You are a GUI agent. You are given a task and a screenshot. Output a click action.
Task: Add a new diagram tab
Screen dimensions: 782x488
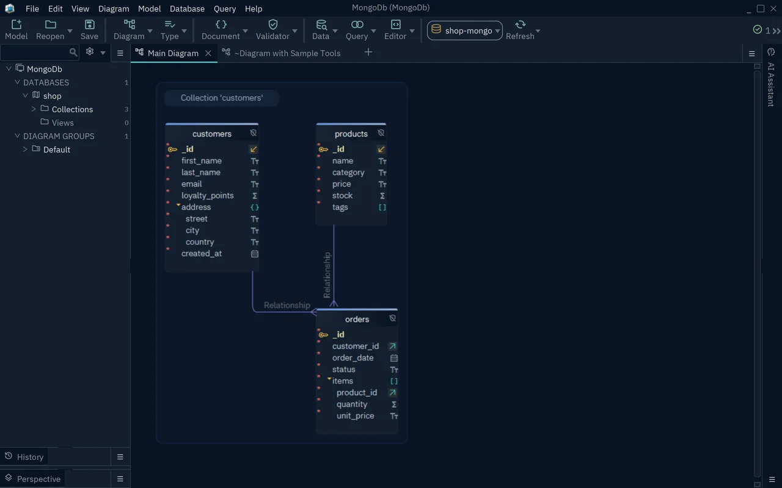[x=368, y=52]
